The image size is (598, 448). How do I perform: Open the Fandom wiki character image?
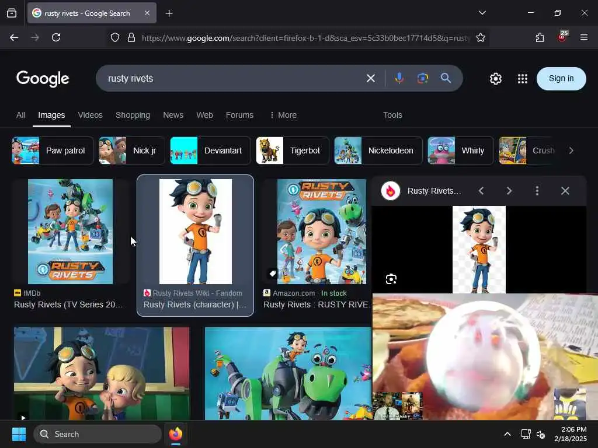(x=195, y=231)
